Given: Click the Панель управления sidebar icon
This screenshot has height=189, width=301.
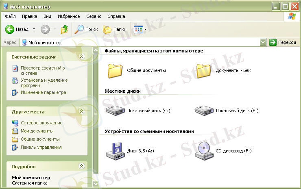Looking at the screenshot, I should (15, 148).
